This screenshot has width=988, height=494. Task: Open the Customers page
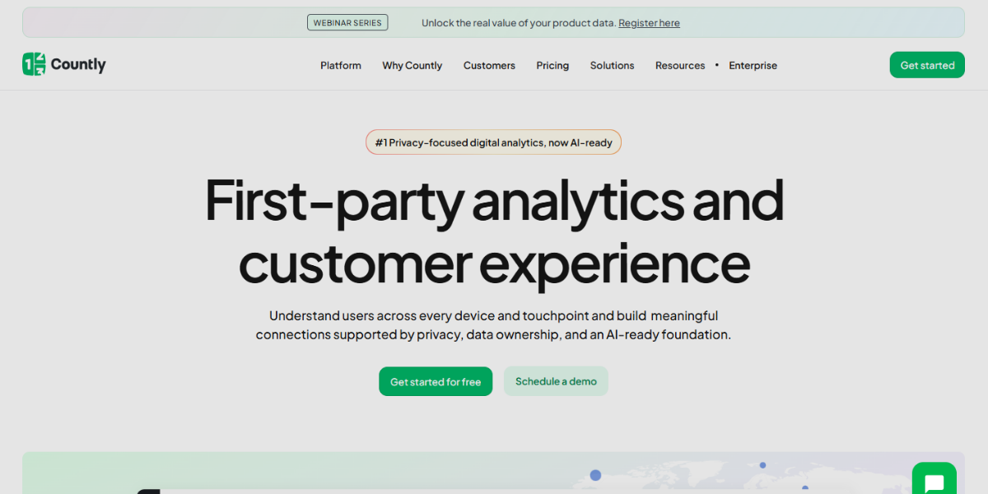pyautogui.click(x=489, y=65)
